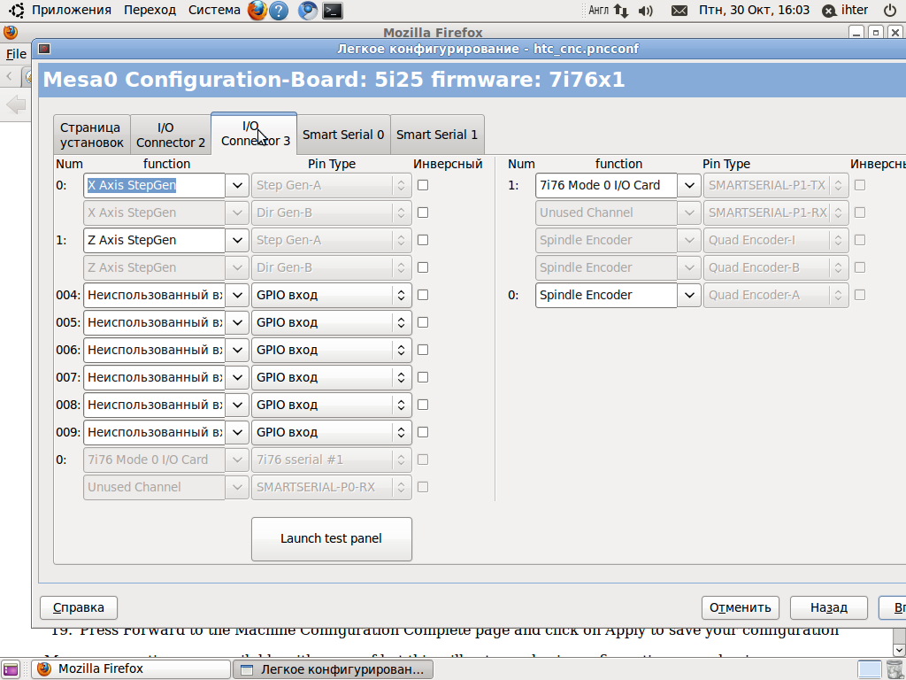
Task: Expand the X Axis StepGen function dropdown
Action: tap(237, 185)
